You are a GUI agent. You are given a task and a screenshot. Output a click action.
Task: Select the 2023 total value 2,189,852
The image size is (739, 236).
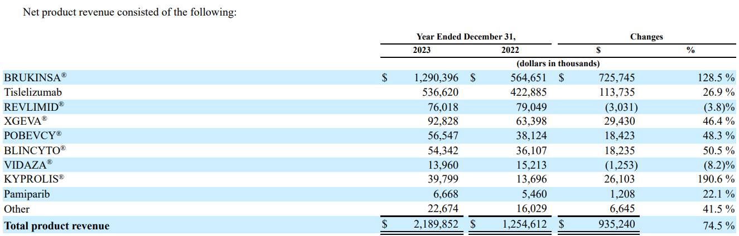436,225
